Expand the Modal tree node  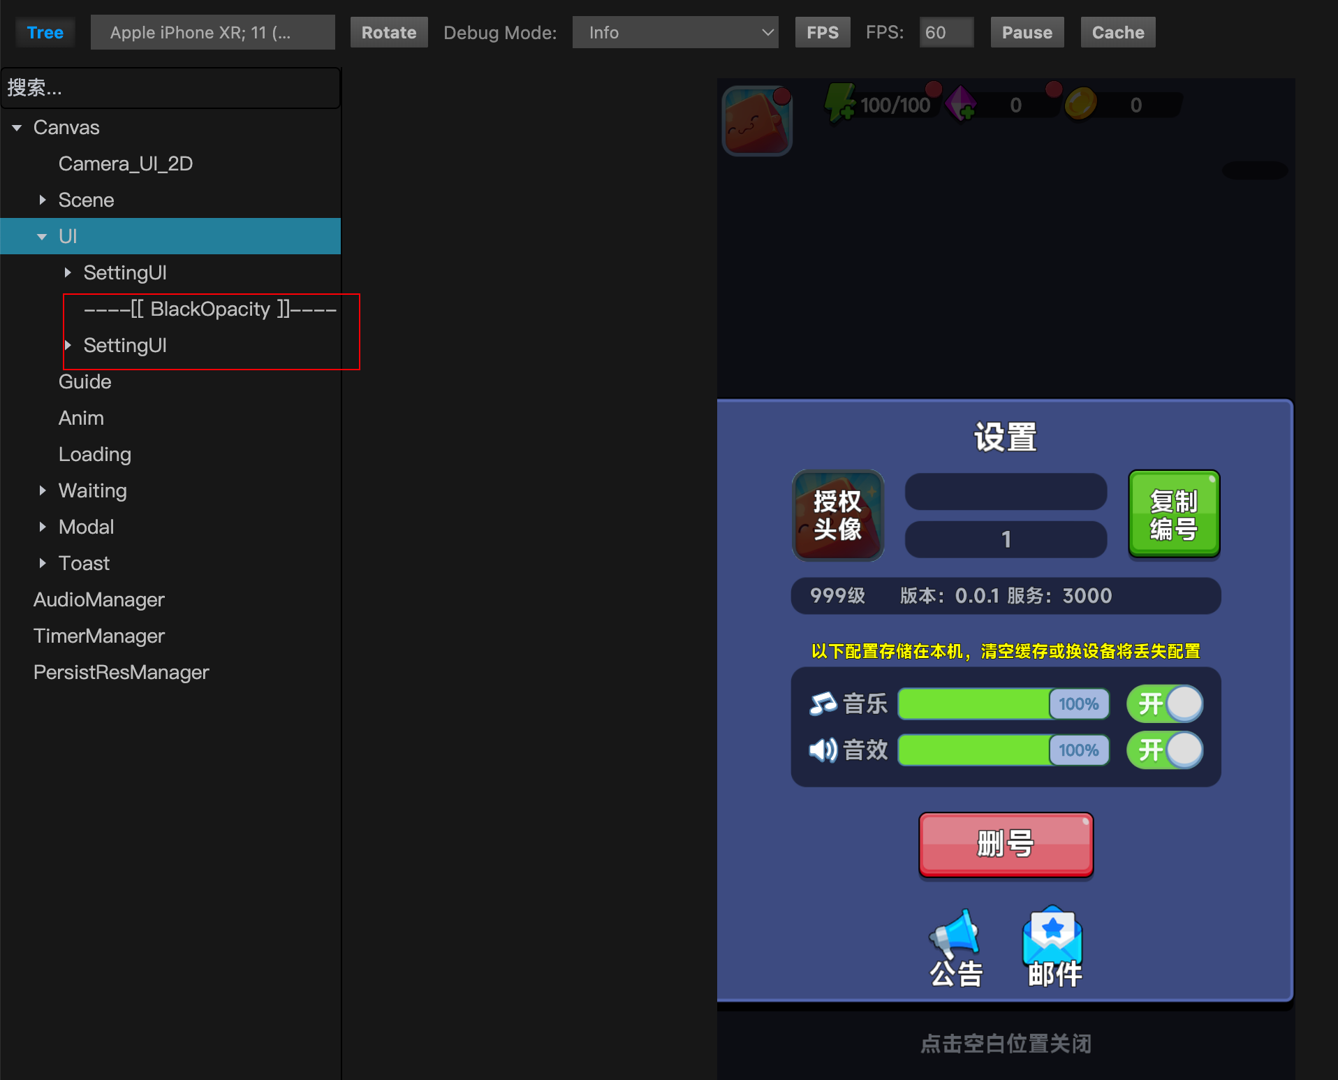pyautogui.click(x=43, y=527)
